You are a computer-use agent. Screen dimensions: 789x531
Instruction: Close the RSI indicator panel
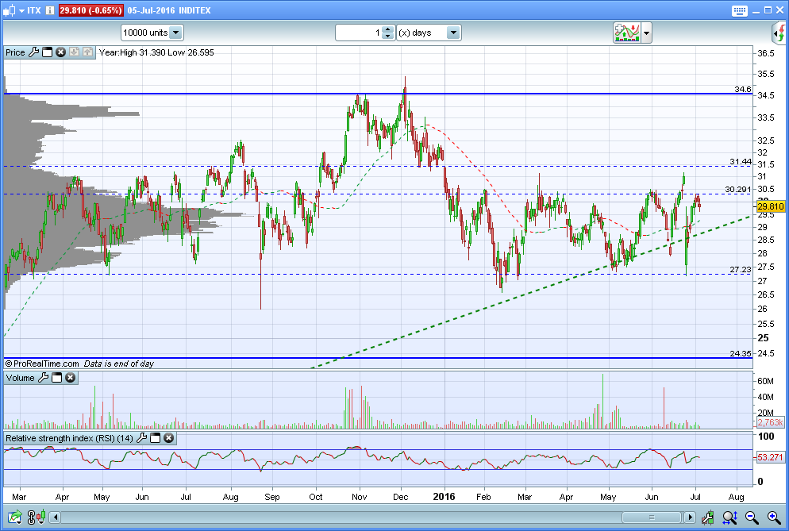168,438
